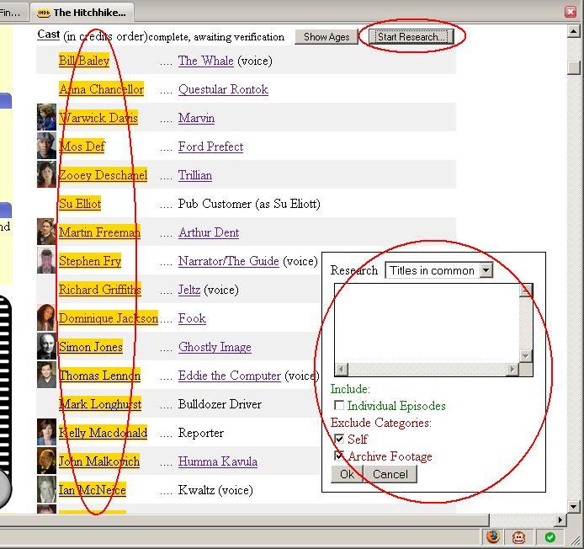The width and height of the screenshot is (584, 549).
Task: Open the Narrator/The Guide link
Action: (x=229, y=261)
